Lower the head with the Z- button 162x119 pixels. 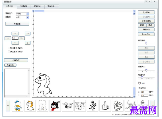28,43
